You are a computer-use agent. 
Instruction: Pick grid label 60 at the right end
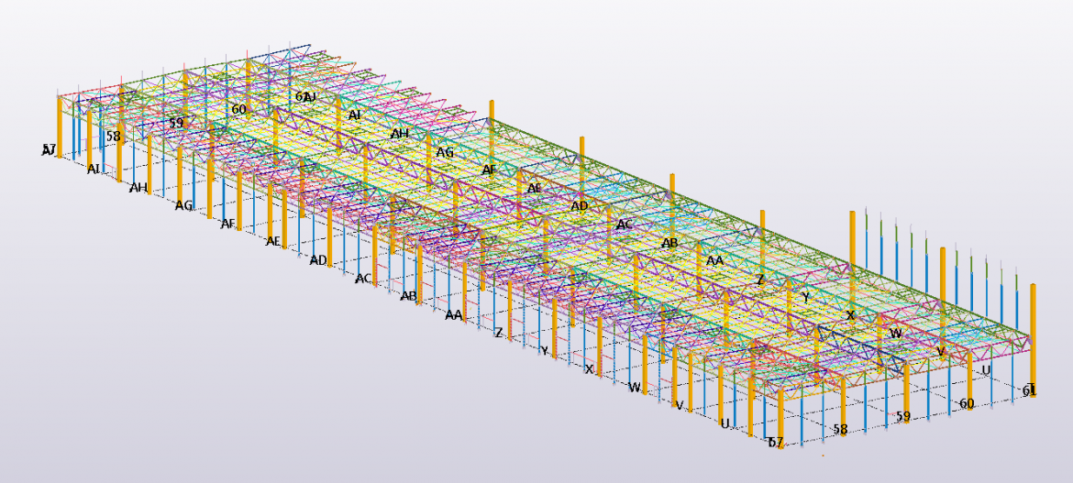click(x=967, y=403)
